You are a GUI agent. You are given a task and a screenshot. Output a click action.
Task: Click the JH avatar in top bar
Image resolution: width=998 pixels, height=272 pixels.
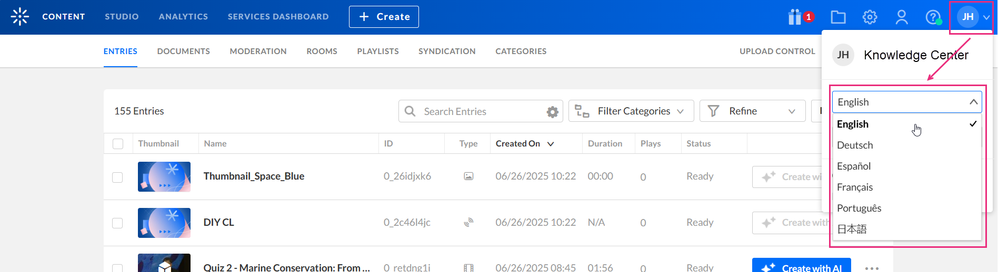click(968, 17)
